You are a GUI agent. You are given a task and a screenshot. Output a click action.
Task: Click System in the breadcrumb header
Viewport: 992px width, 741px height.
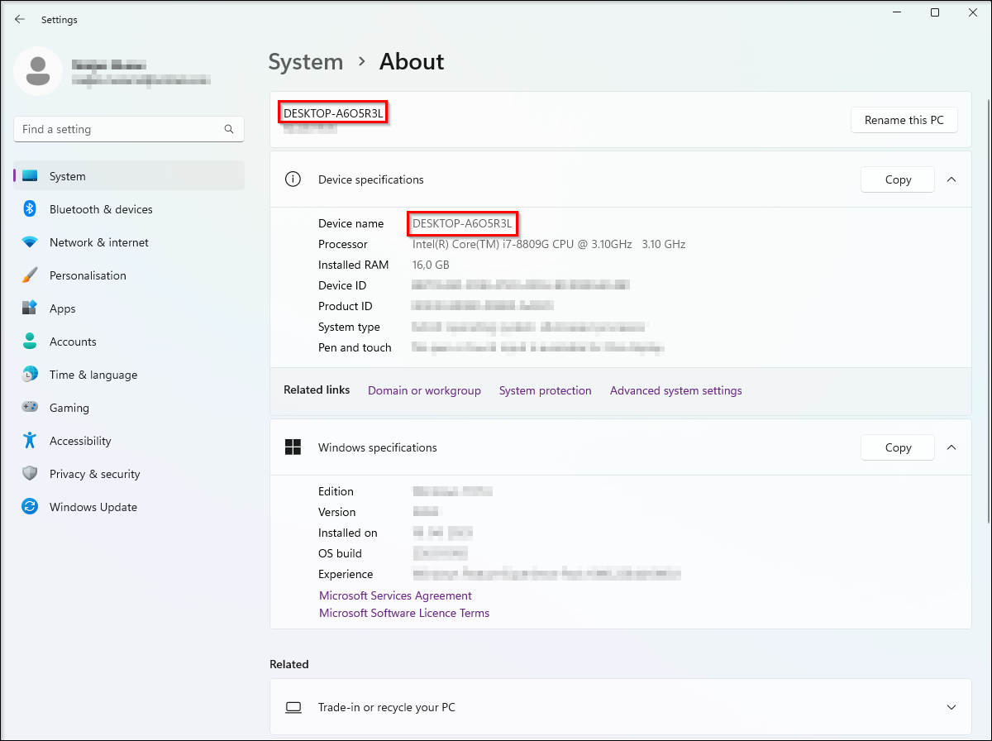(305, 62)
